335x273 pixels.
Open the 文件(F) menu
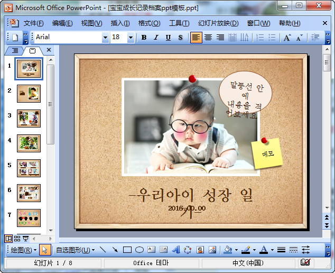tap(33, 23)
